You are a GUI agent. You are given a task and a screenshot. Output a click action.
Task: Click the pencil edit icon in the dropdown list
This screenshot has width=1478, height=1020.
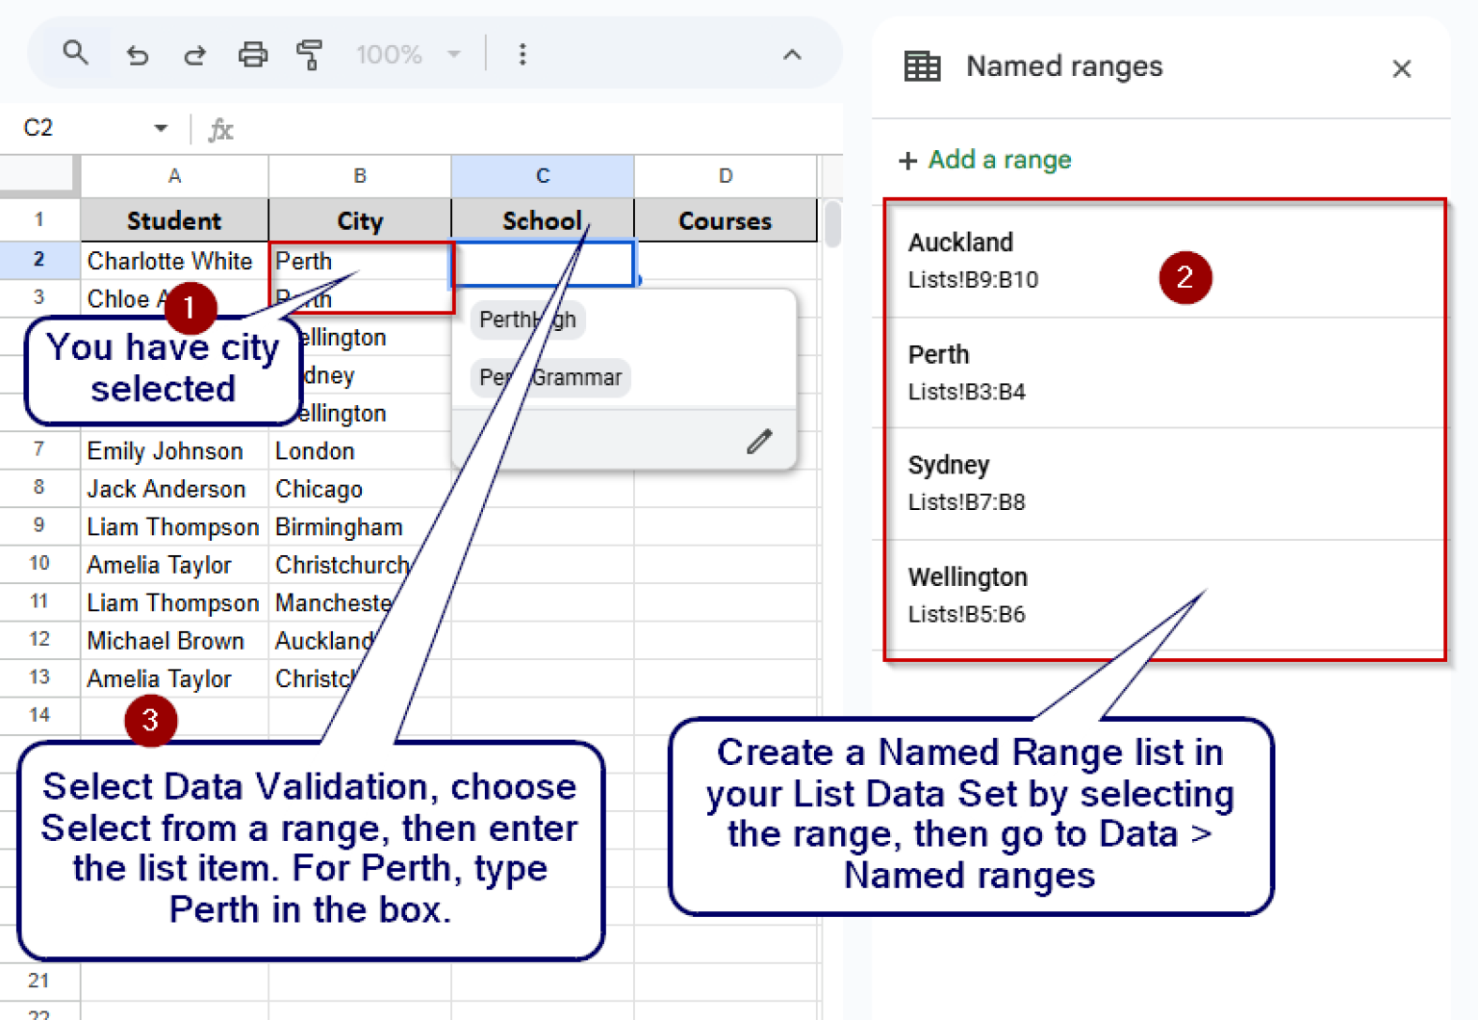[x=759, y=441]
